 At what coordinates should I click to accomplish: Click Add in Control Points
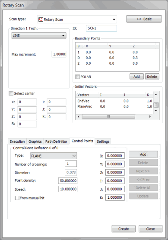(143, 155)
